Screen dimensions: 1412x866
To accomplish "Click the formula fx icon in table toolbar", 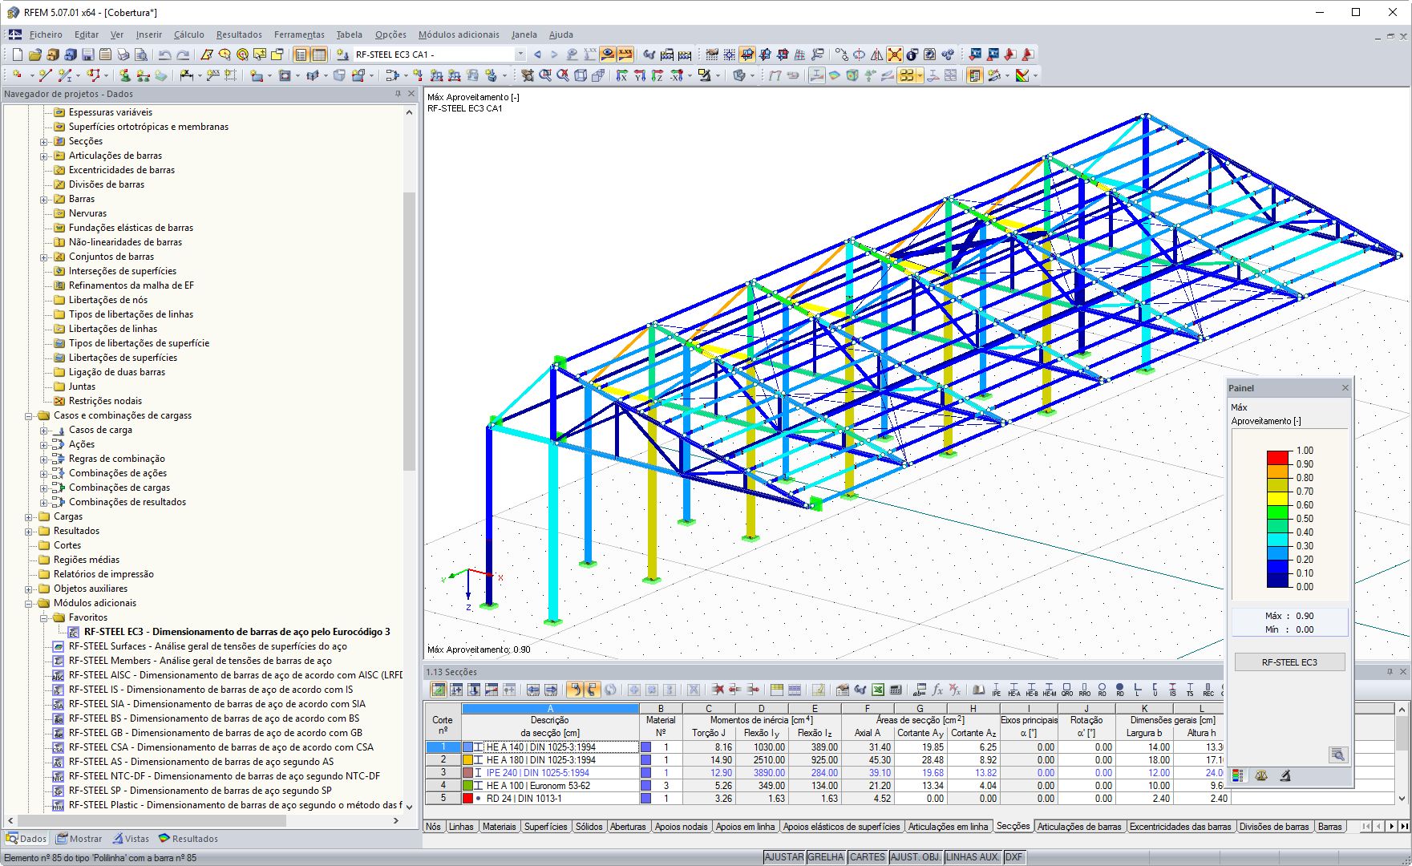I will point(937,690).
